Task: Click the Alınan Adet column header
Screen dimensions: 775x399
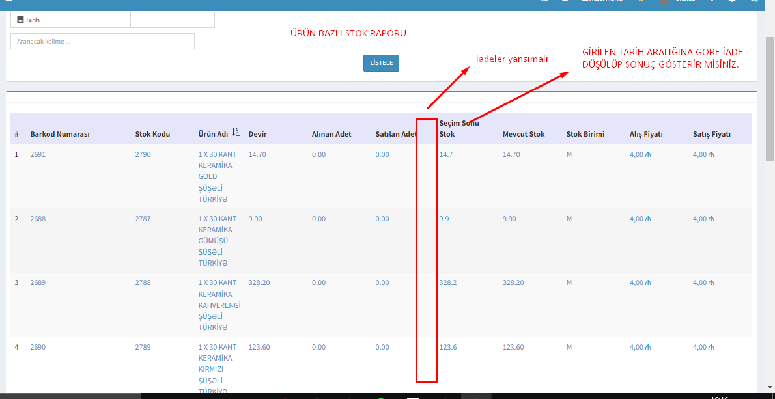Action: [x=331, y=134]
